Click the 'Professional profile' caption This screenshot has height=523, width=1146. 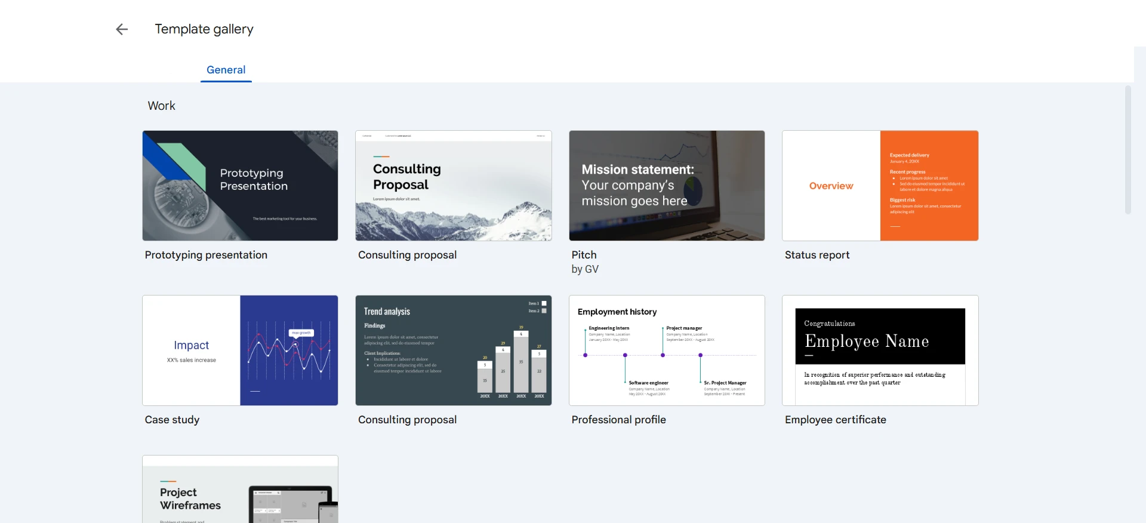click(x=618, y=420)
